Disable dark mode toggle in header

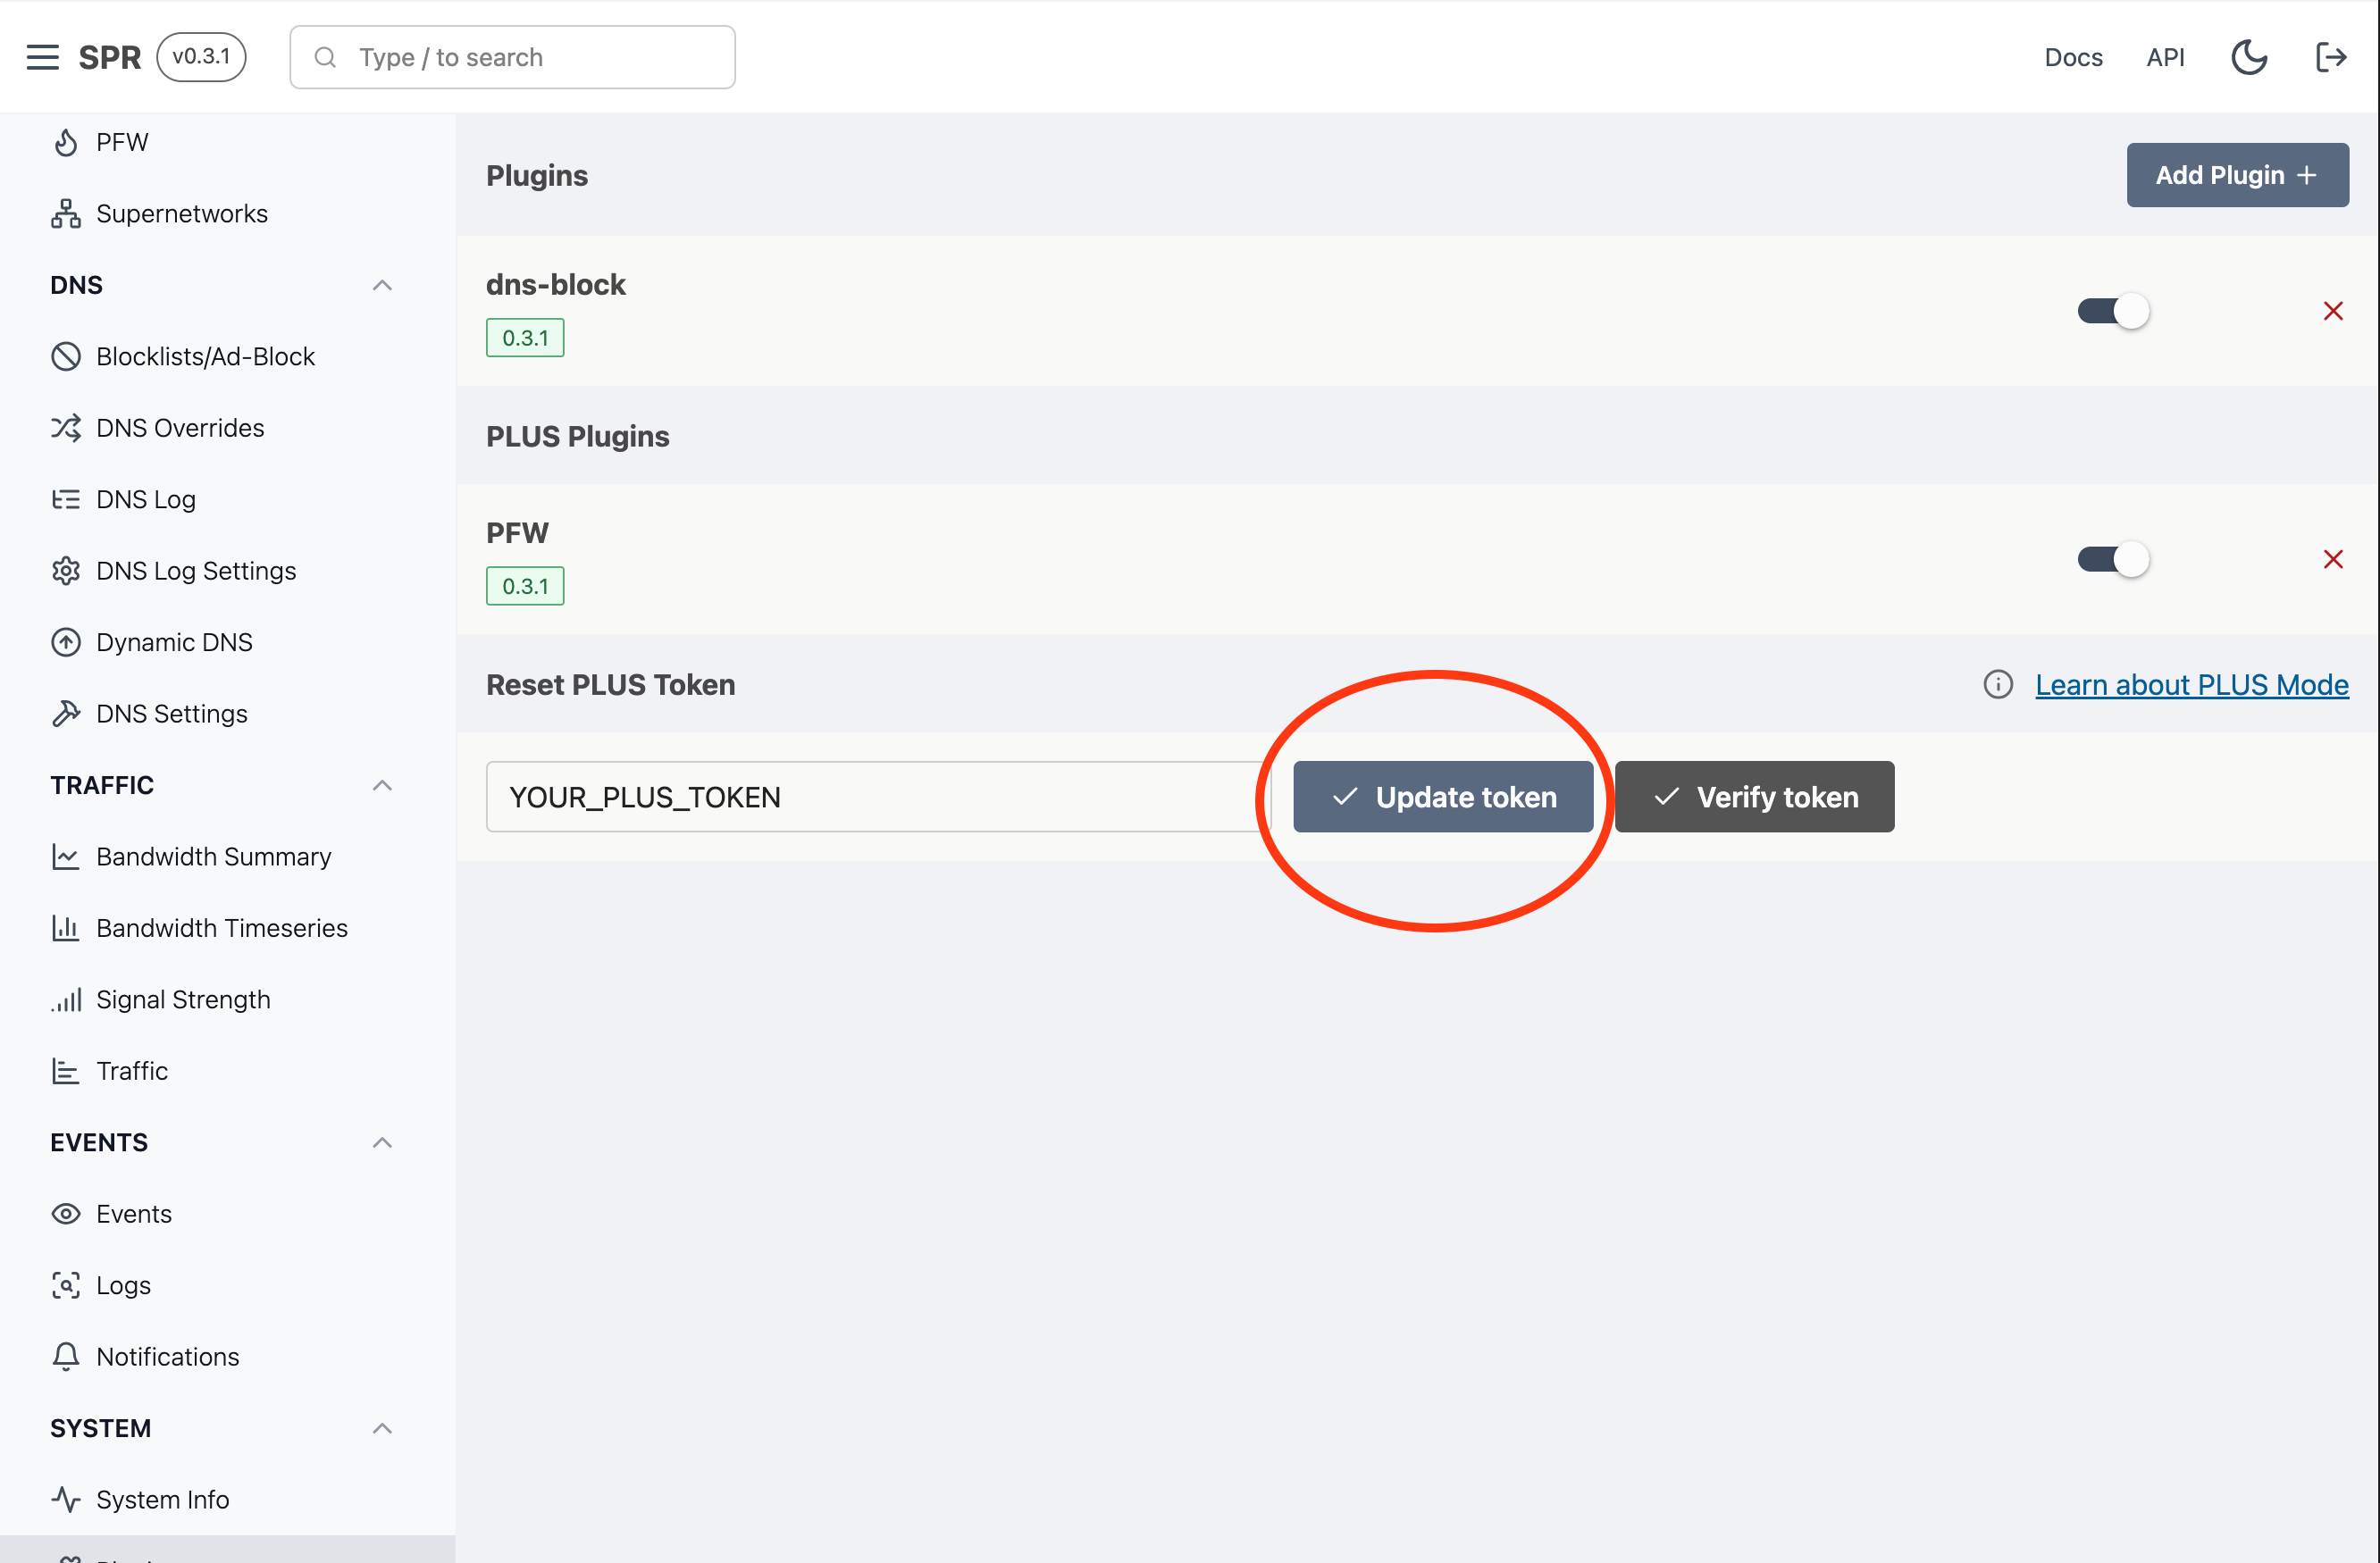click(2250, 55)
